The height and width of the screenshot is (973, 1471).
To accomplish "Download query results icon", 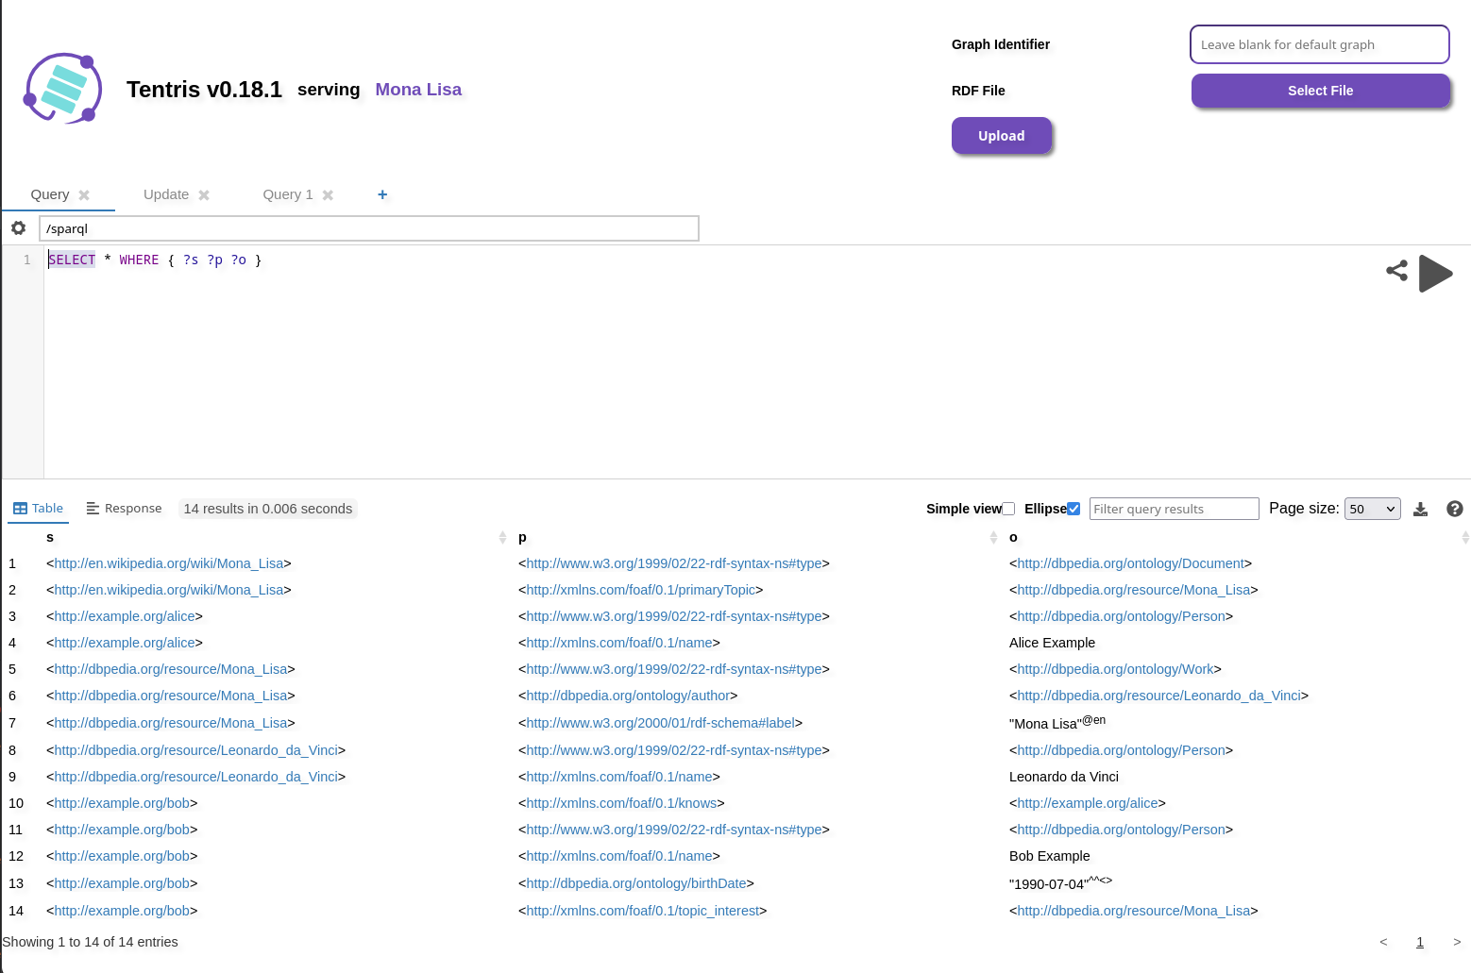I will point(1420,509).
